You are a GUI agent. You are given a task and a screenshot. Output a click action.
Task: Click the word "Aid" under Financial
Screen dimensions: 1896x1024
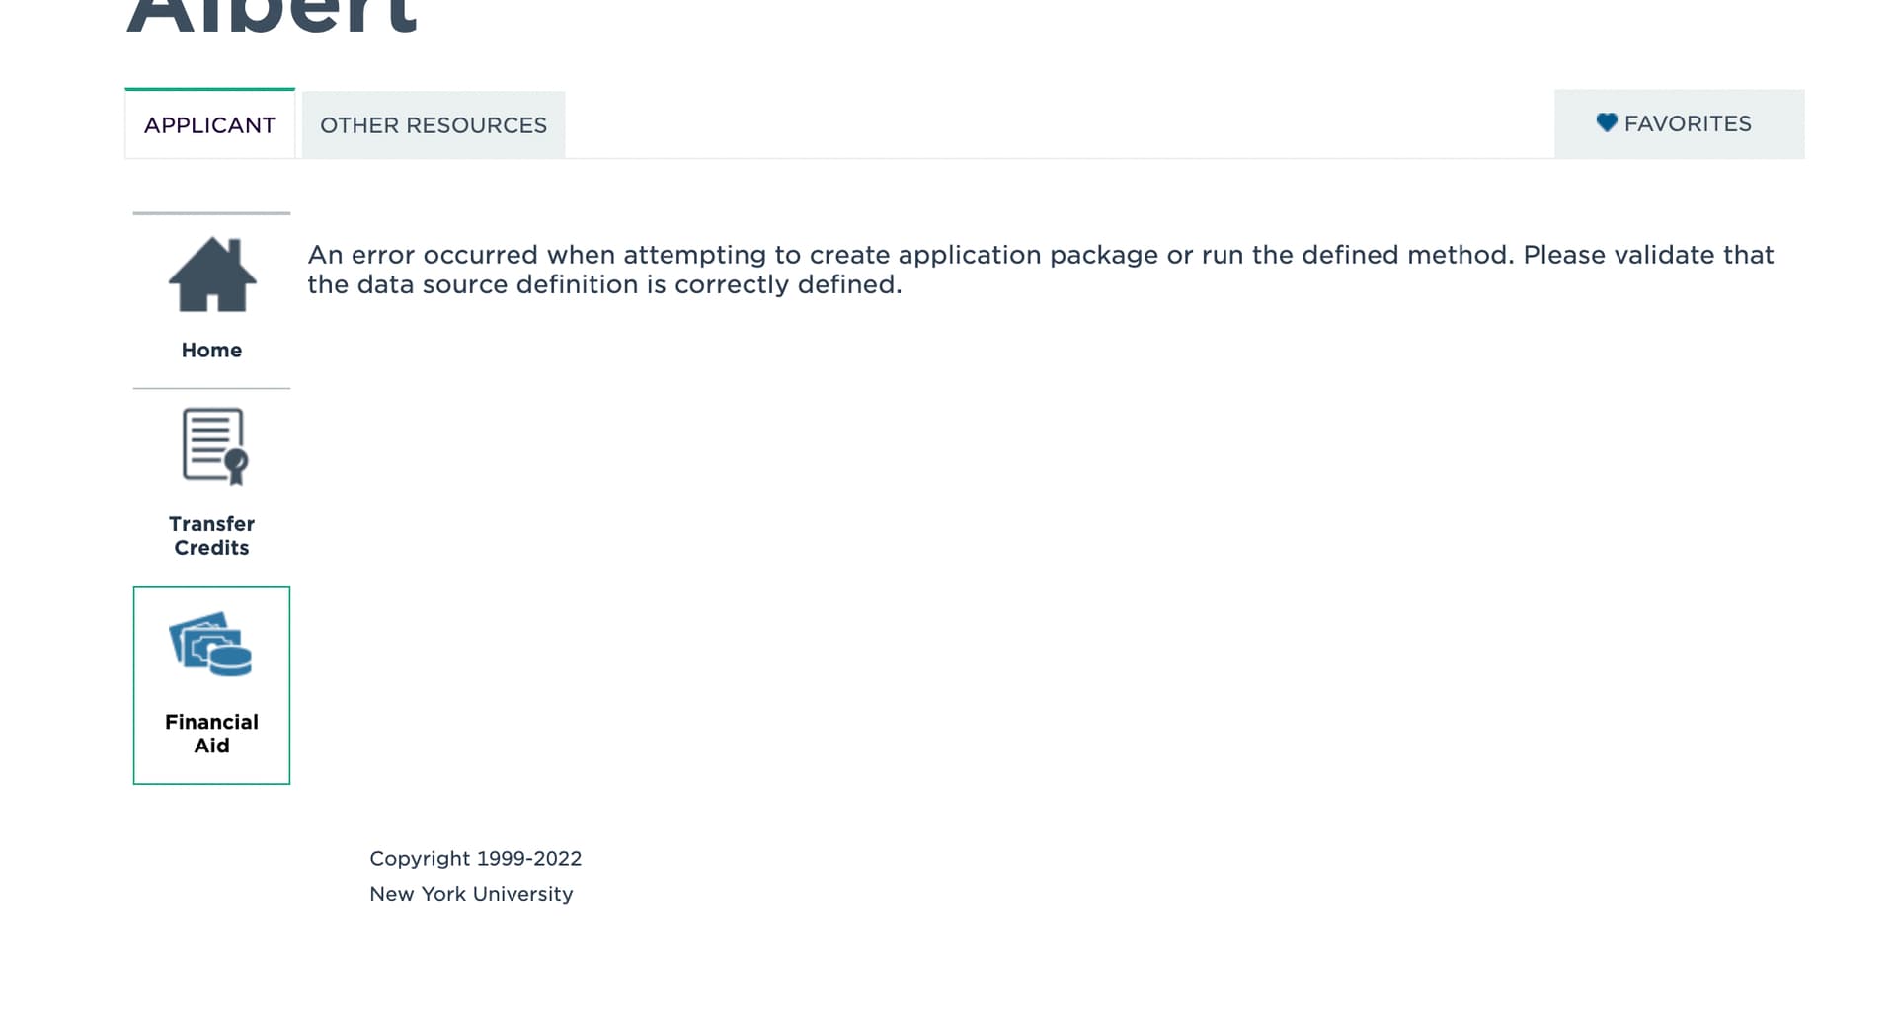pyautogui.click(x=211, y=746)
